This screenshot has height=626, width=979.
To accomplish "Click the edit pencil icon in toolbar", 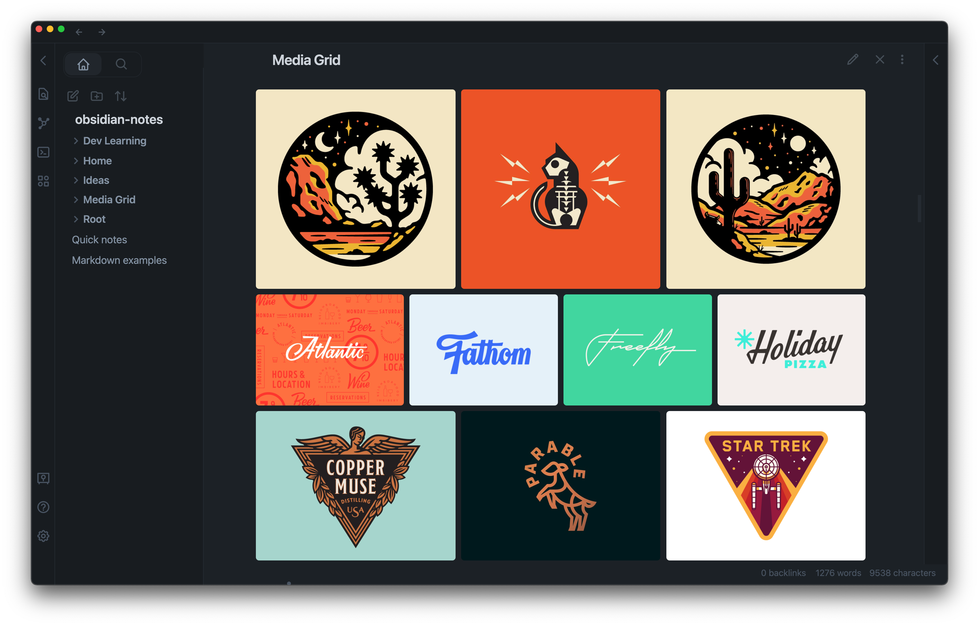I will pos(853,60).
